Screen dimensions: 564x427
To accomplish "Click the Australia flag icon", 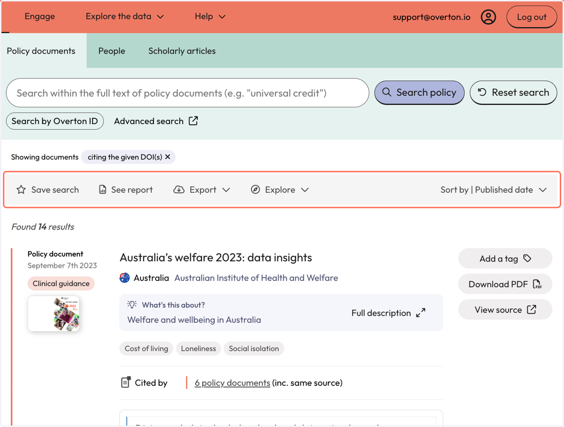I will [125, 278].
